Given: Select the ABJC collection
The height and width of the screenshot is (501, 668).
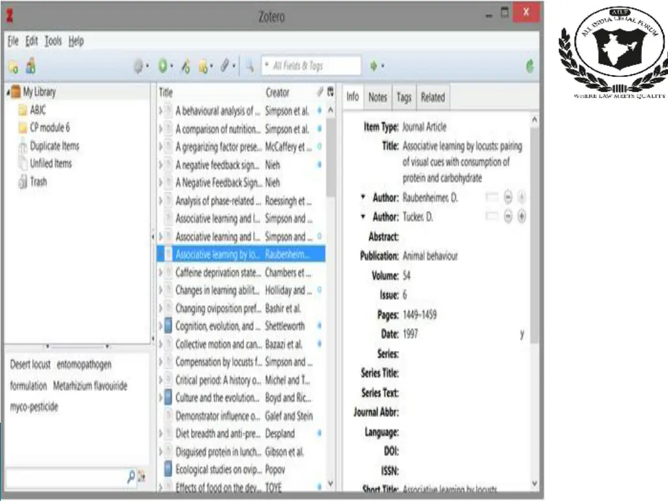Looking at the screenshot, I should coord(38,110).
